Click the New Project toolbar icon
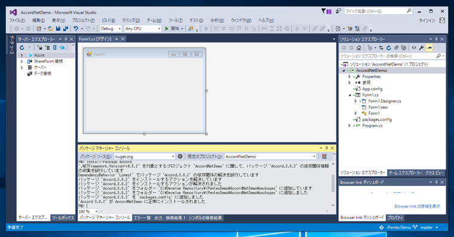 [x=38, y=29]
